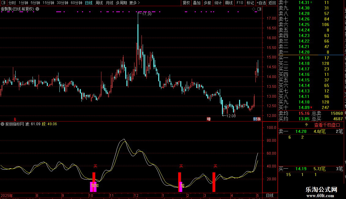Click the 买 signal in March

point(215,166)
